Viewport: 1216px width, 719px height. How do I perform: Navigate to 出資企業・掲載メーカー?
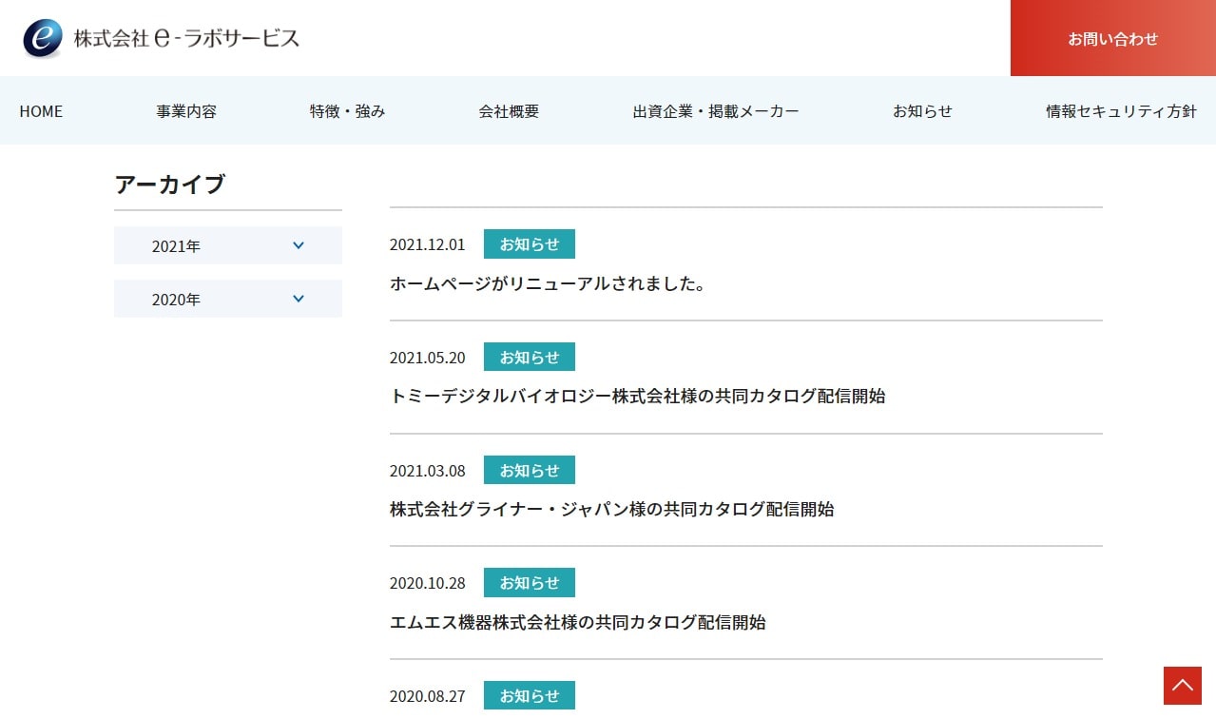[716, 111]
